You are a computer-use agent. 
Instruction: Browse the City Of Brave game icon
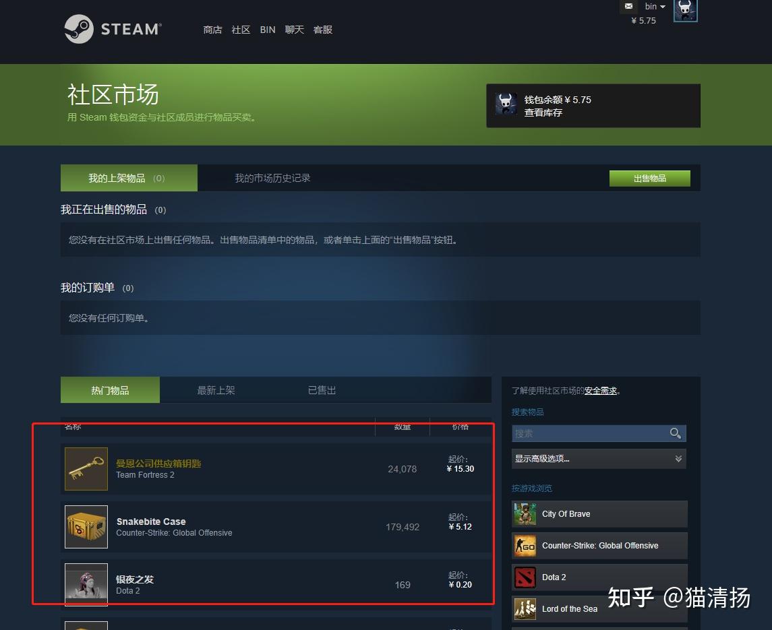pyautogui.click(x=525, y=514)
